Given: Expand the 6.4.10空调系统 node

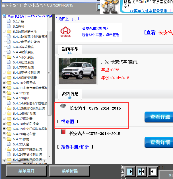Looking at the screenshot, I should (4, 83).
